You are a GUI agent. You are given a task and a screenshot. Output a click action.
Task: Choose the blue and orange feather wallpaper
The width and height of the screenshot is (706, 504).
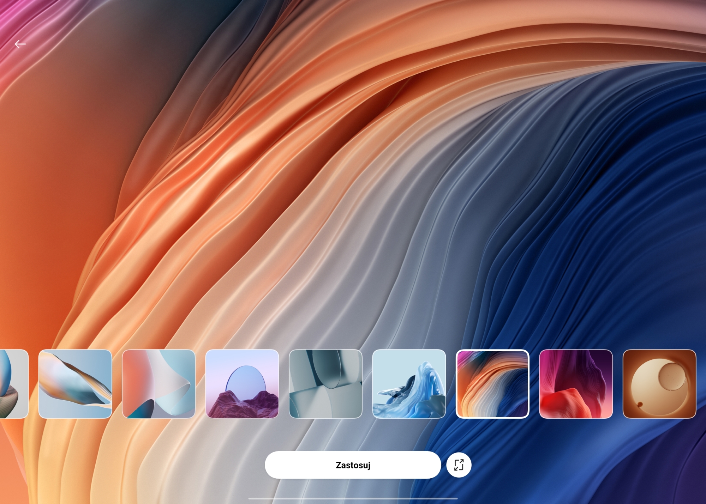coord(75,384)
